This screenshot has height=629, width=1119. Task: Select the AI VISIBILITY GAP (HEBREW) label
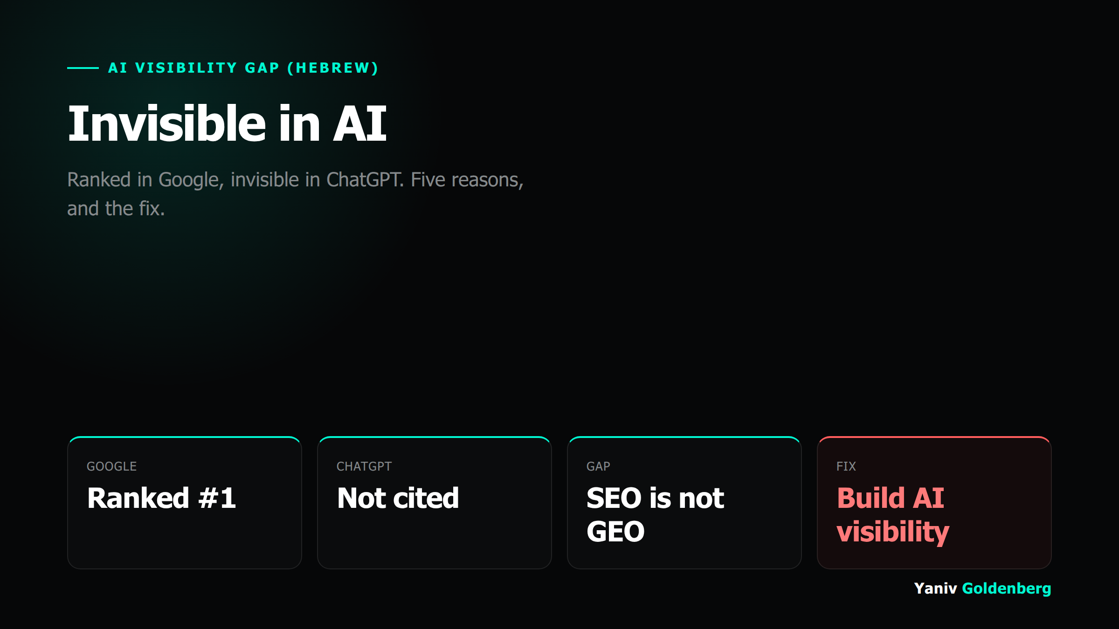(243, 68)
